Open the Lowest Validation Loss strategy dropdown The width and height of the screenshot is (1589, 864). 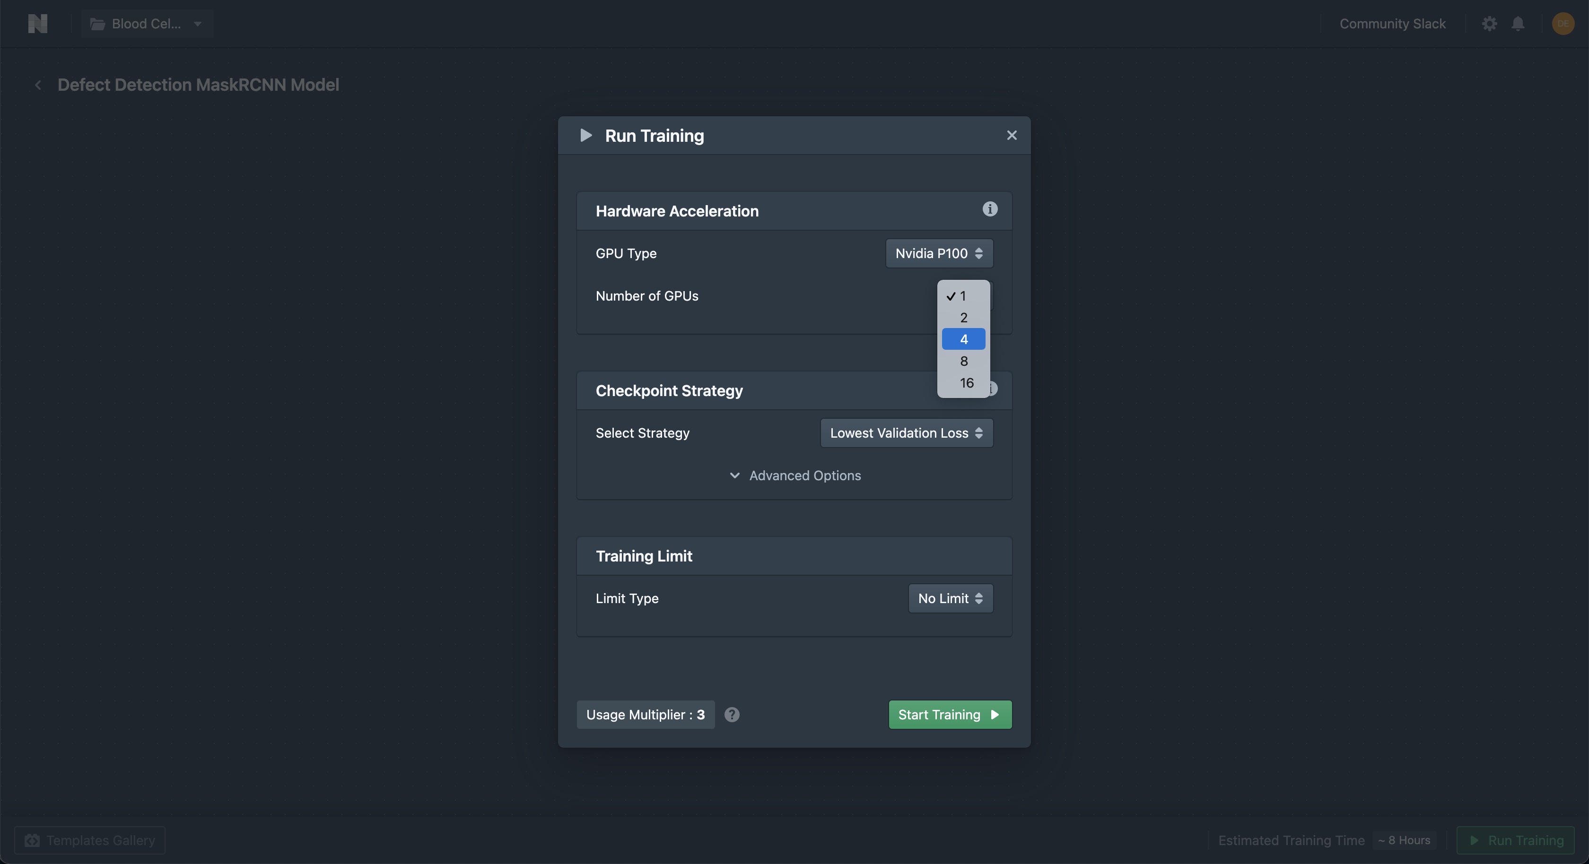906,433
